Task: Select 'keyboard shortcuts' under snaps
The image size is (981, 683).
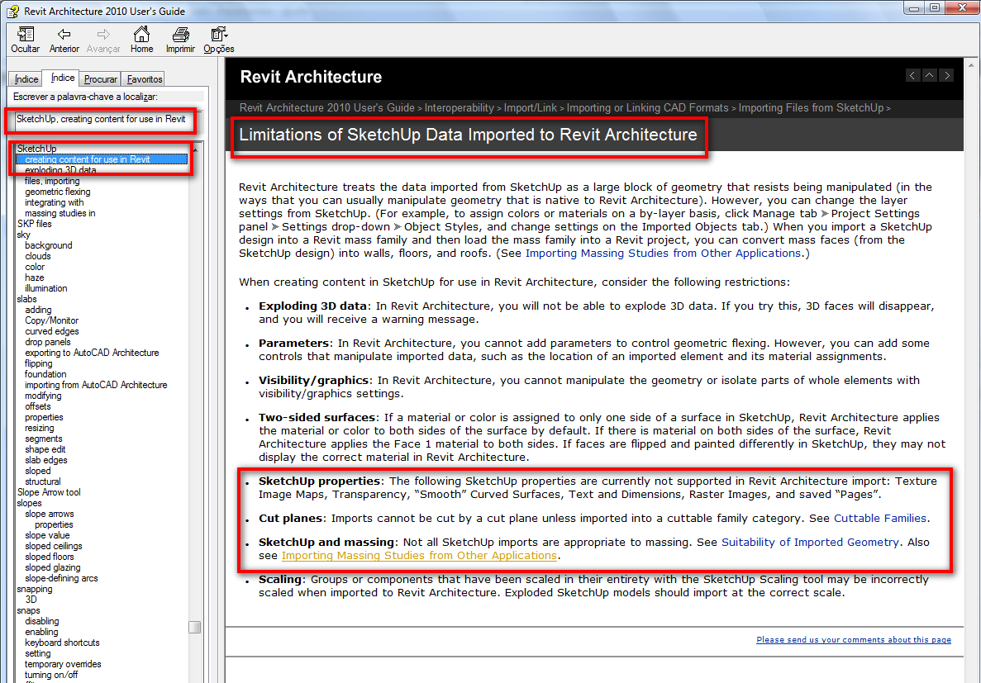Action: [x=62, y=643]
